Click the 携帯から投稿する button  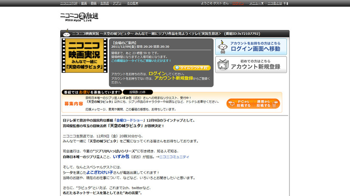pos(267,103)
